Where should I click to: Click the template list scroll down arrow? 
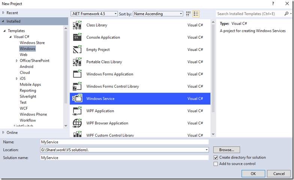point(213,134)
